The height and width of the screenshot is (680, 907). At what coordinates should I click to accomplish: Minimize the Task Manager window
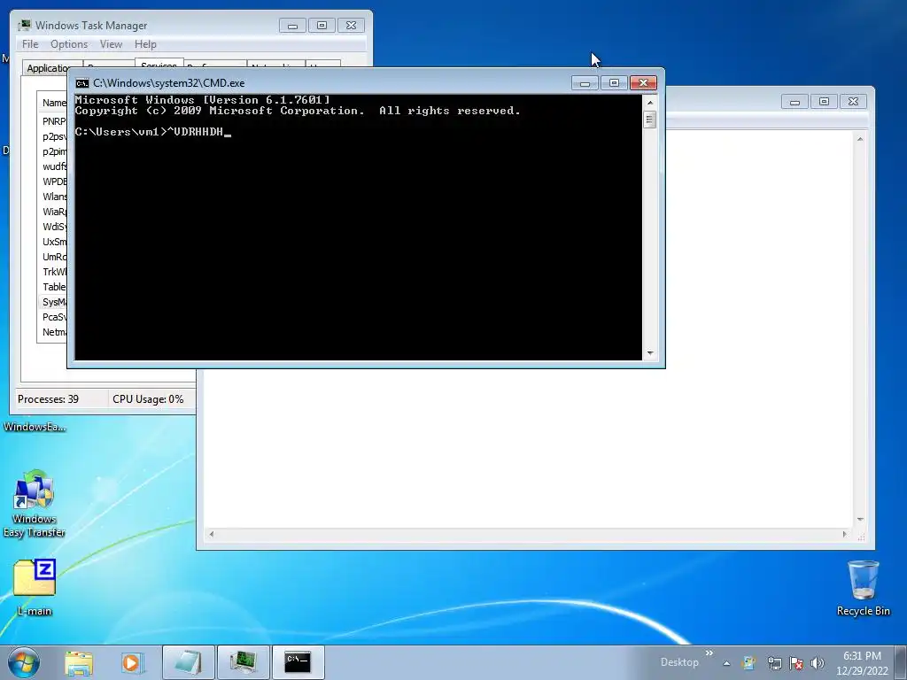[x=292, y=26]
